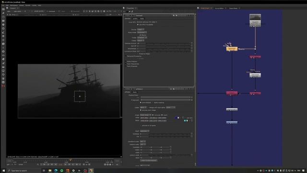Select the bottom-most blue node in graph
The height and width of the screenshot is (173, 307).
click(x=232, y=122)
